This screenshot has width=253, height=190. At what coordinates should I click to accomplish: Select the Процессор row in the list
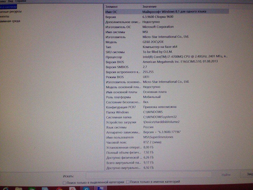click(167, 57)
